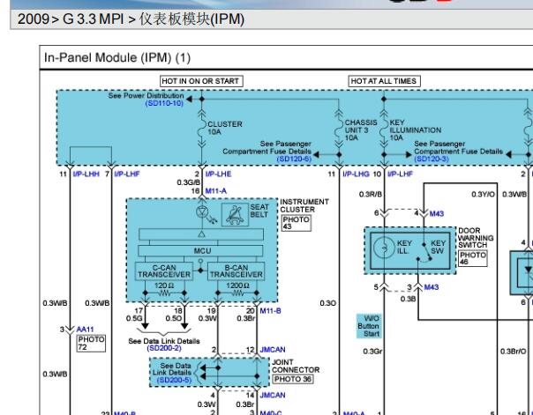Click the 'See Power Distribution' text
Screen dimensions: 533x415
click(x=146, y=96)
